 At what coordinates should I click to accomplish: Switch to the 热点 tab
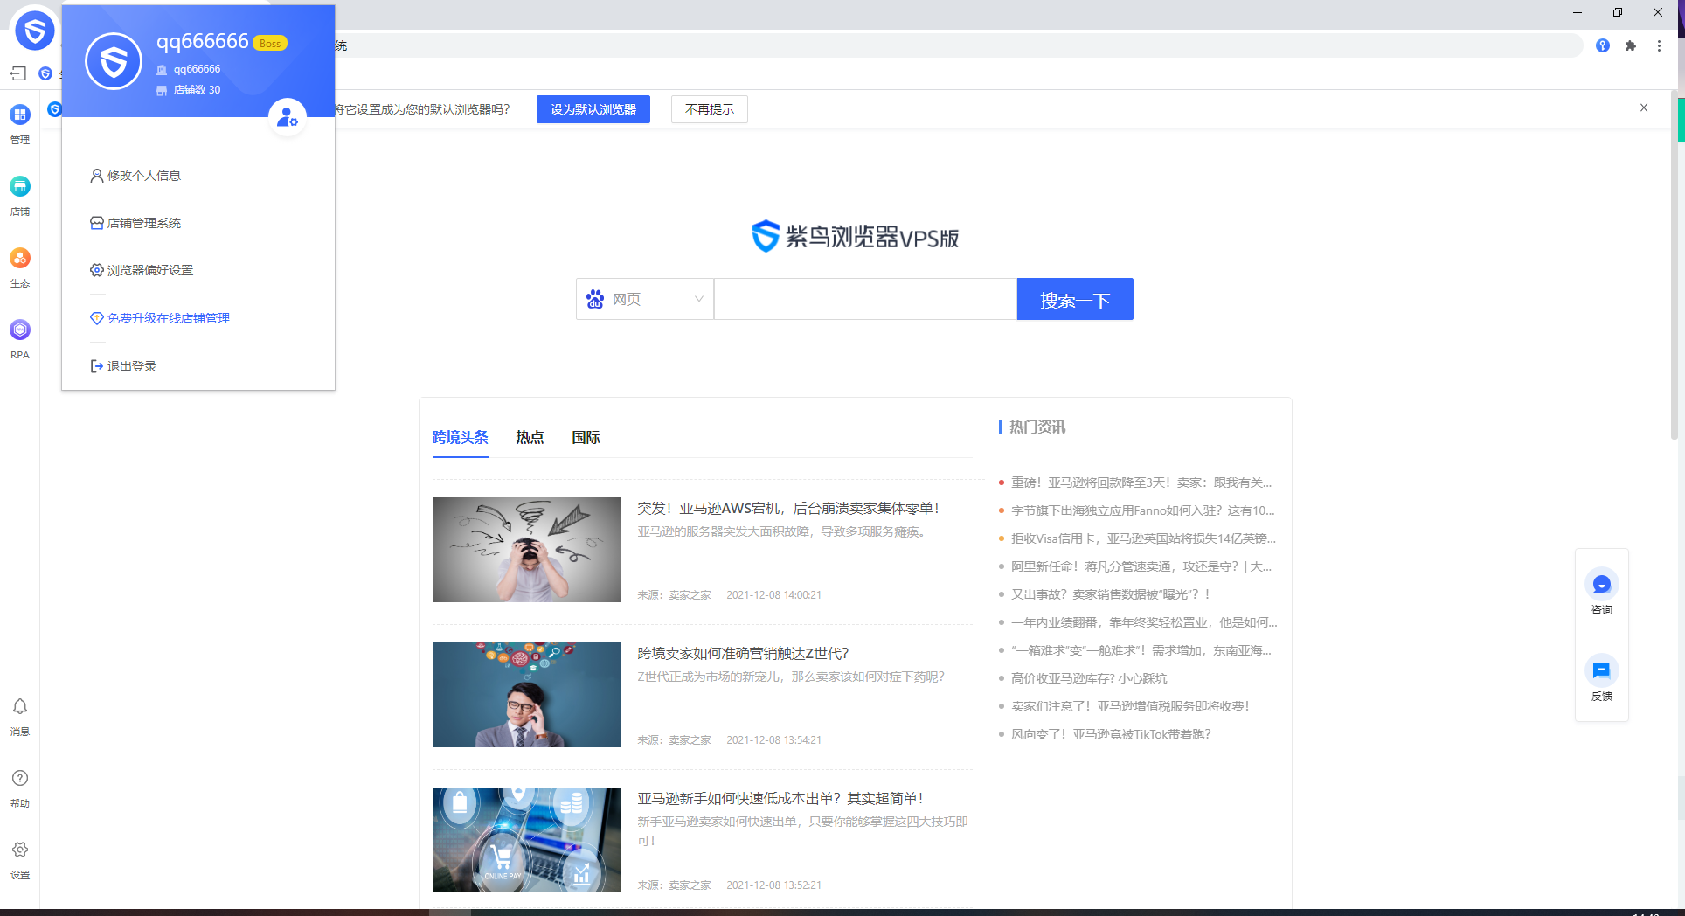click(529, 438)
